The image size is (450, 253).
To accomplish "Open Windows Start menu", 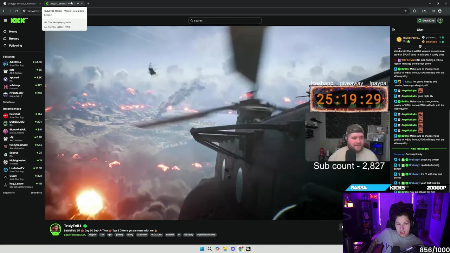I will click(202, 249).
